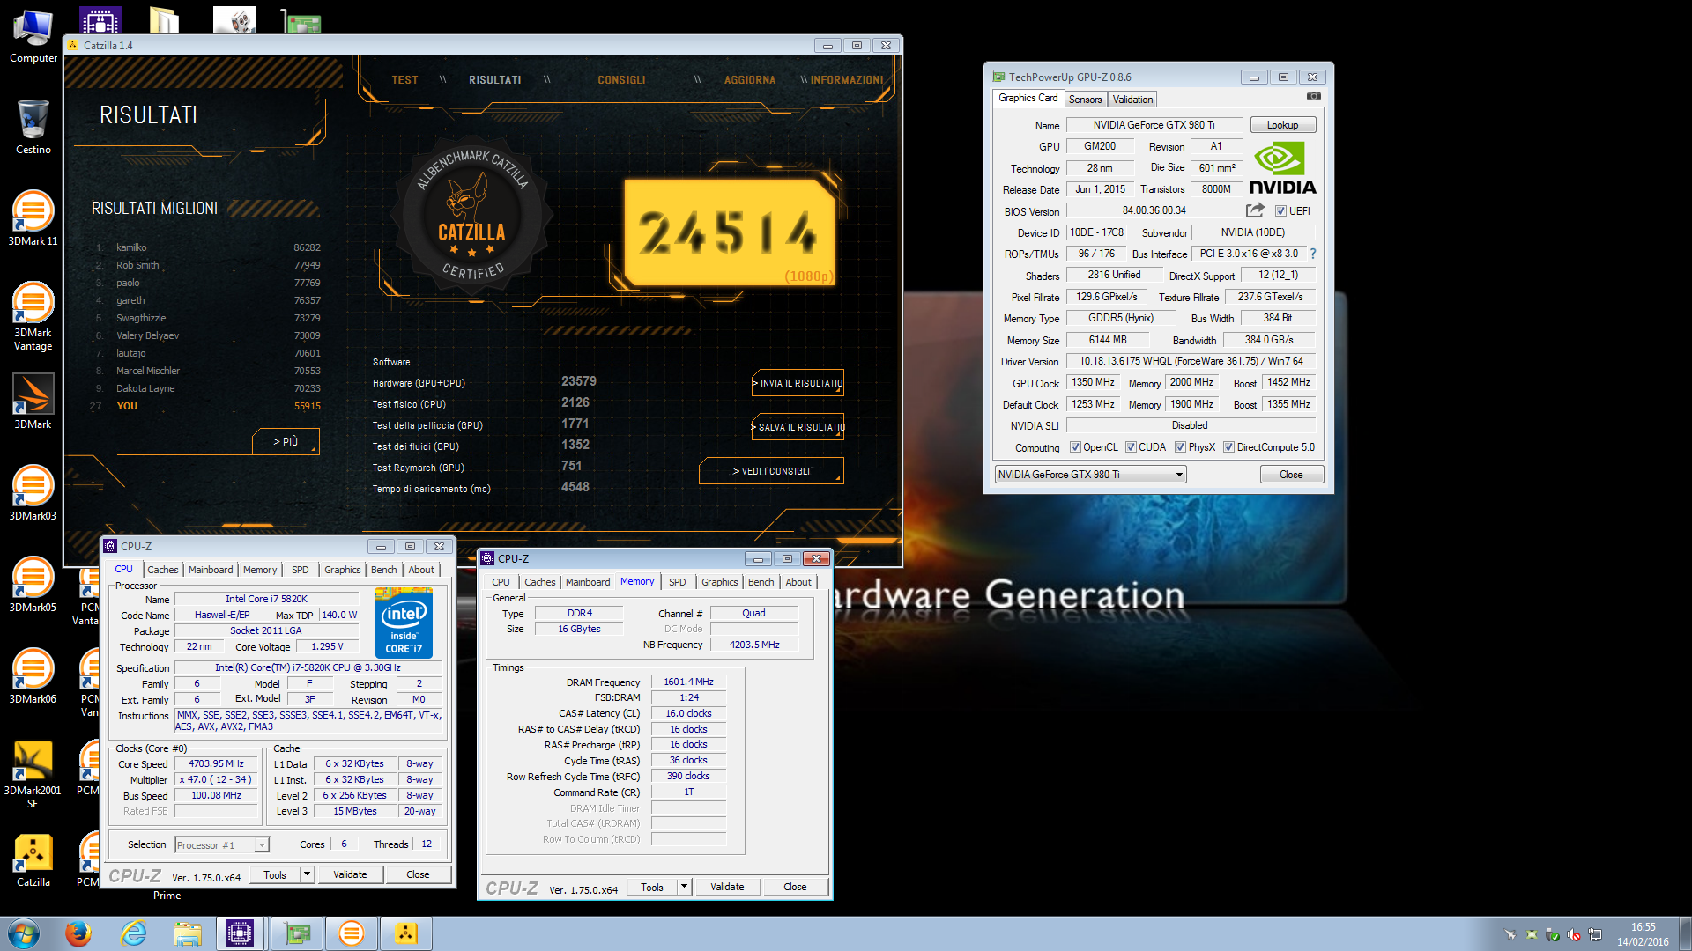Click the VEDI I CONSIGLI button
1692x951 pixels.
coord(771,471)
